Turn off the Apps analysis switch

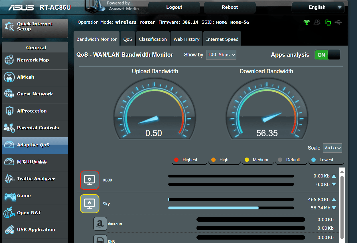327,55
